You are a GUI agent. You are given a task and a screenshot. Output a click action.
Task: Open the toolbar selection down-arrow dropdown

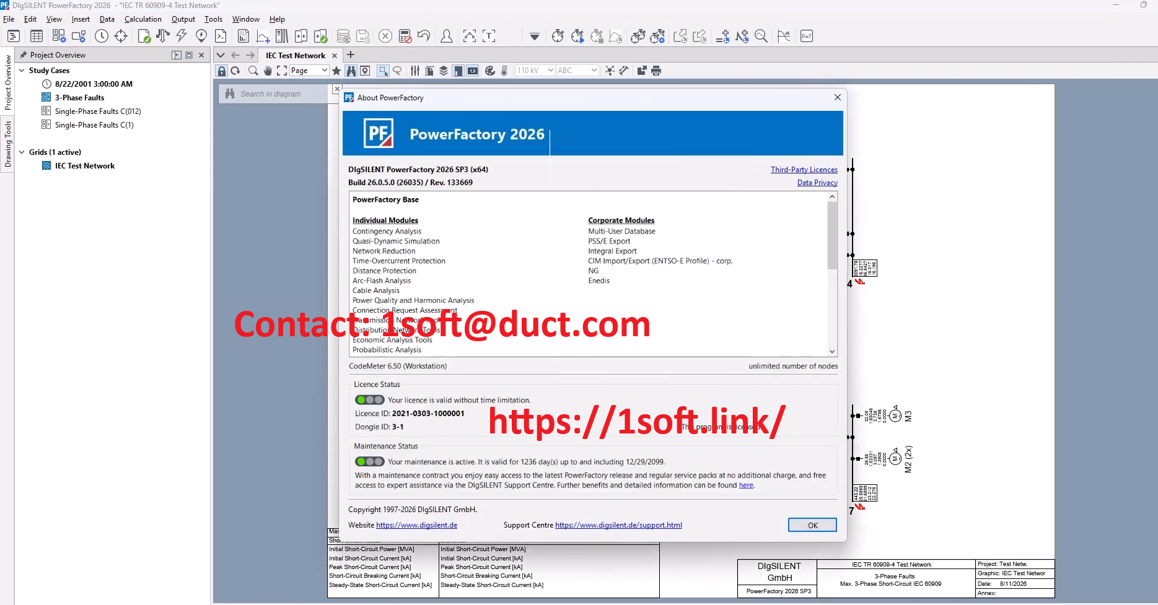click(535, 36)
